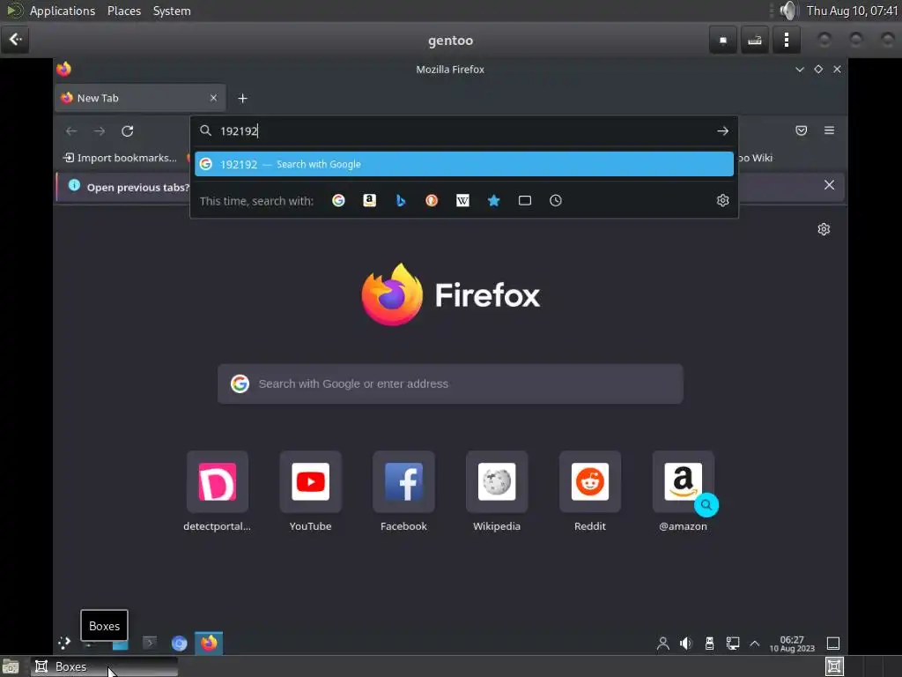Open the guest application launcher icon
Screen dimensions: 902x677
click(63, 643)
